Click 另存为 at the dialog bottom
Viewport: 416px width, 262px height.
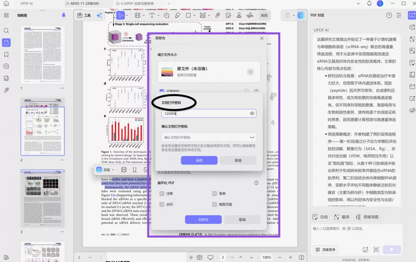click(x=204, y=219)
